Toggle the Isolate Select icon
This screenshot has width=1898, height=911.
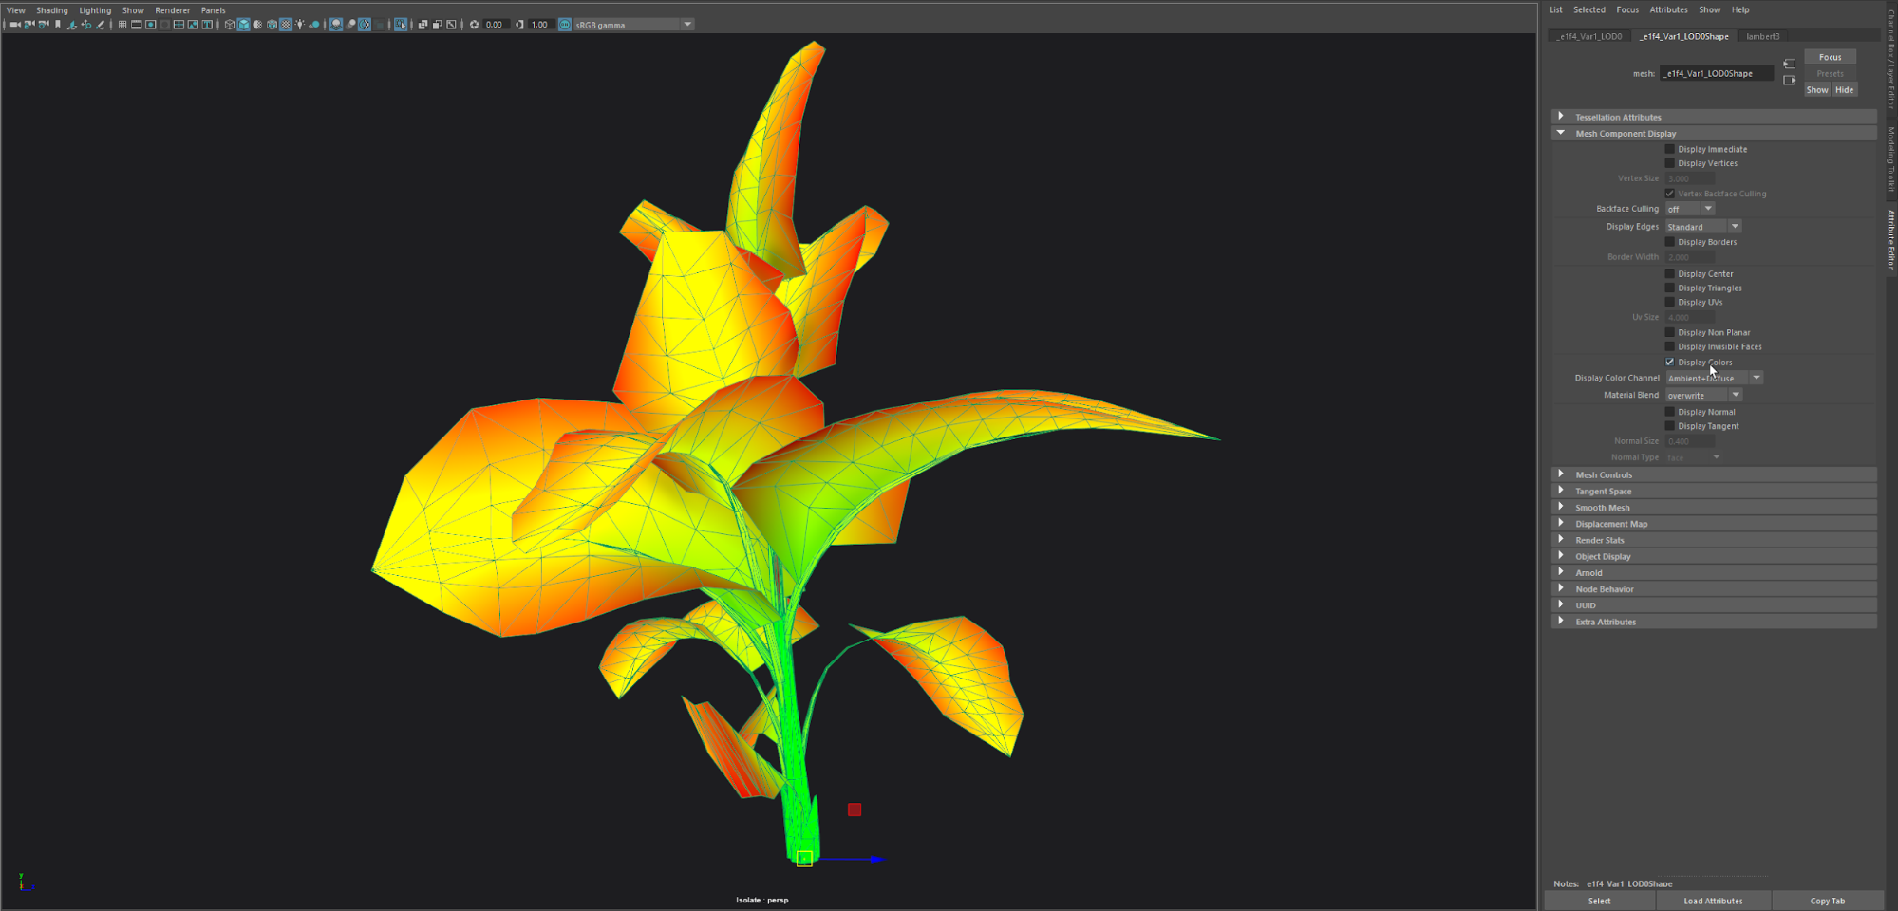pyautogui.click(x=401, y=25)
